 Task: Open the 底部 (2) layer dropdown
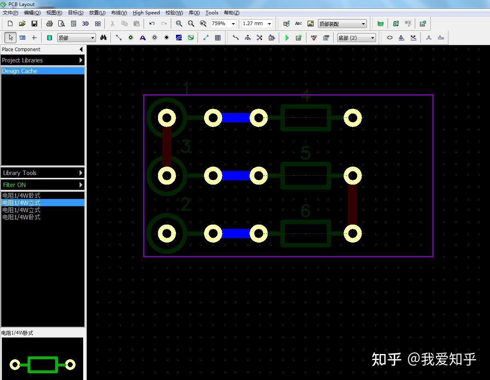click(372, 37)
